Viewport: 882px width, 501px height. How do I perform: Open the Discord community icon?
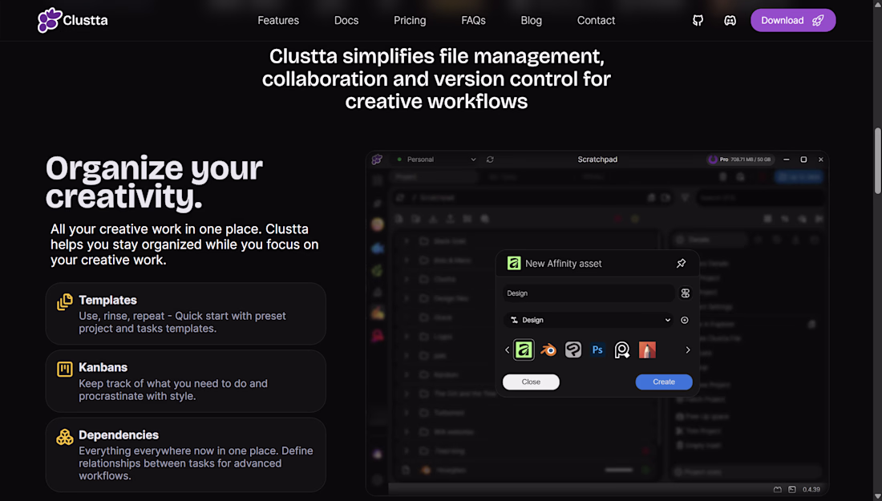pyautogui.click(x=730, y=20)
